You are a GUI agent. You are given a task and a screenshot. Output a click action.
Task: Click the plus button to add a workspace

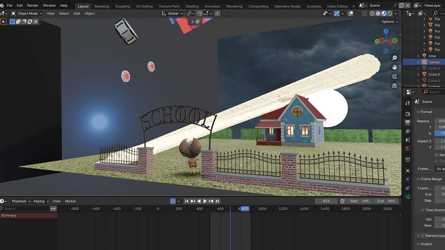[x=353, y=6]
